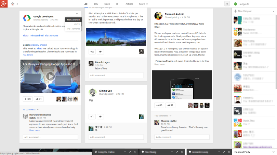Select #io13chrome in the hashtag popup

[x=73, y=29]
